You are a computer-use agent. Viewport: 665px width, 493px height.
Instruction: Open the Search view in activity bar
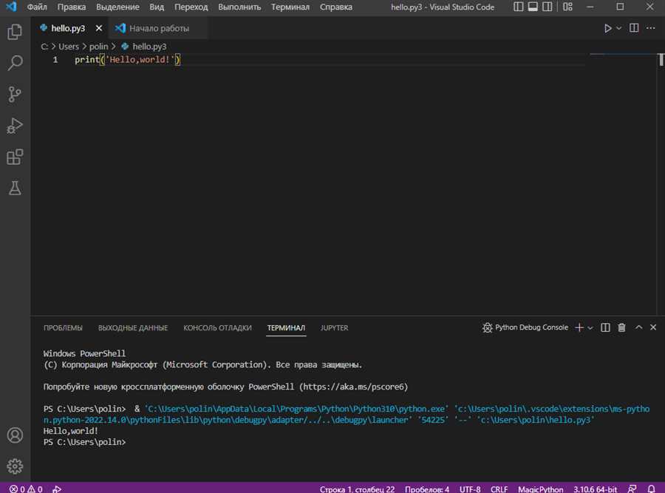tap(15, 64)
